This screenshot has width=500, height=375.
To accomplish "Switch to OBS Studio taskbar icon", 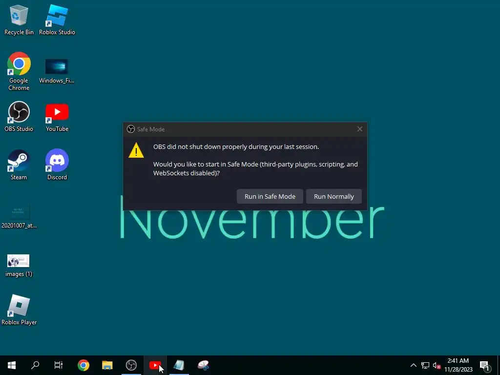I will tap(131, 365).
